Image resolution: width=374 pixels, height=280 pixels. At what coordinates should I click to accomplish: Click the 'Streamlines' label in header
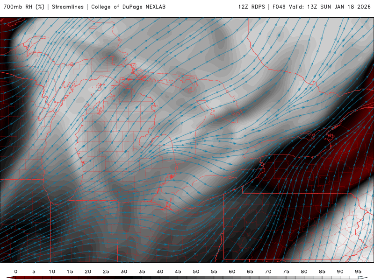[68, 7]
